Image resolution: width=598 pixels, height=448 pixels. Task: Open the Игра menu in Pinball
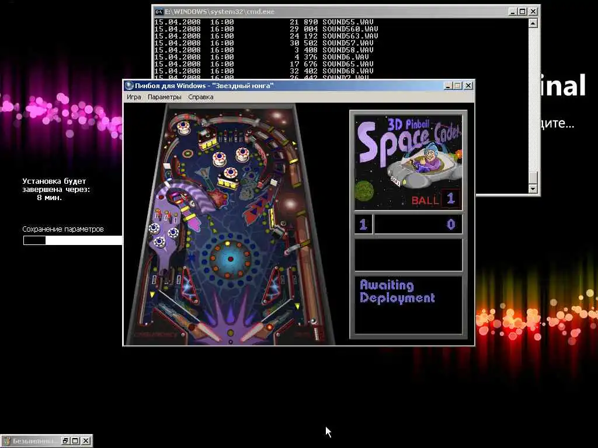click(x=134, y=97)
